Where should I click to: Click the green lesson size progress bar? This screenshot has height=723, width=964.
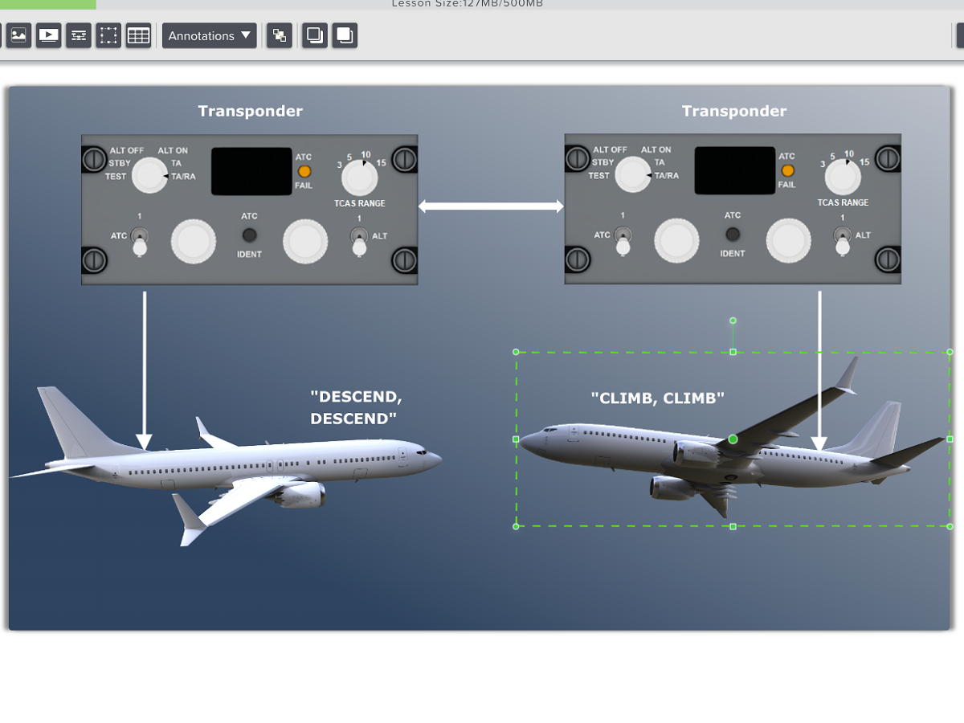[48, 4]
